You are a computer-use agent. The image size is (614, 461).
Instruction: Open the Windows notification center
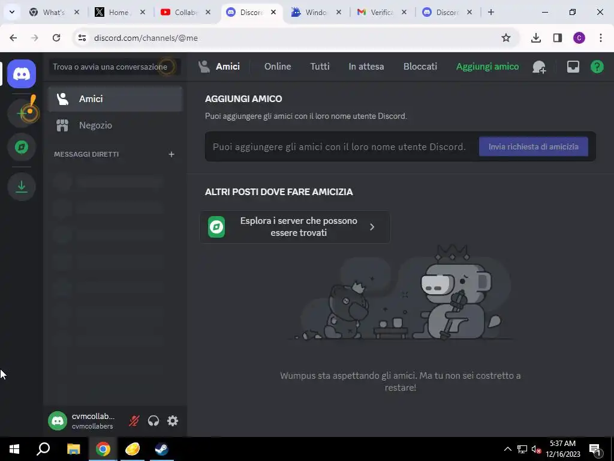coord(595,450)
